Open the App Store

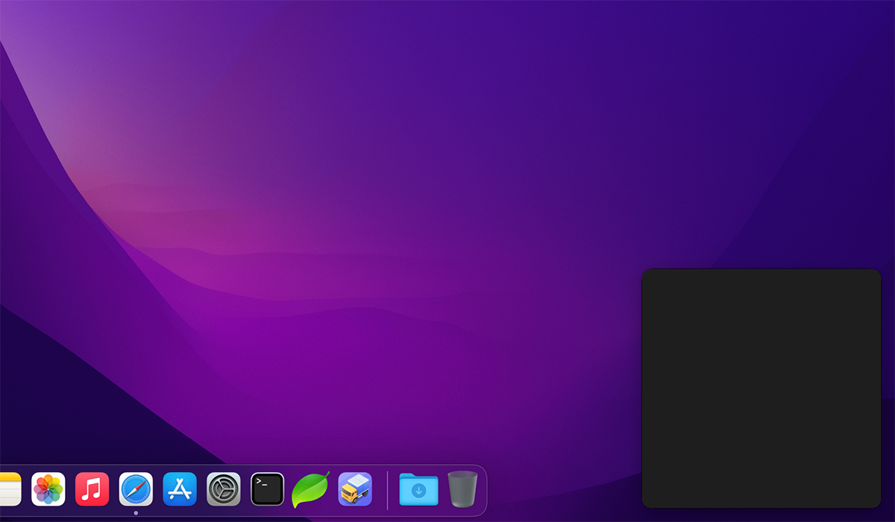[180, 490]
